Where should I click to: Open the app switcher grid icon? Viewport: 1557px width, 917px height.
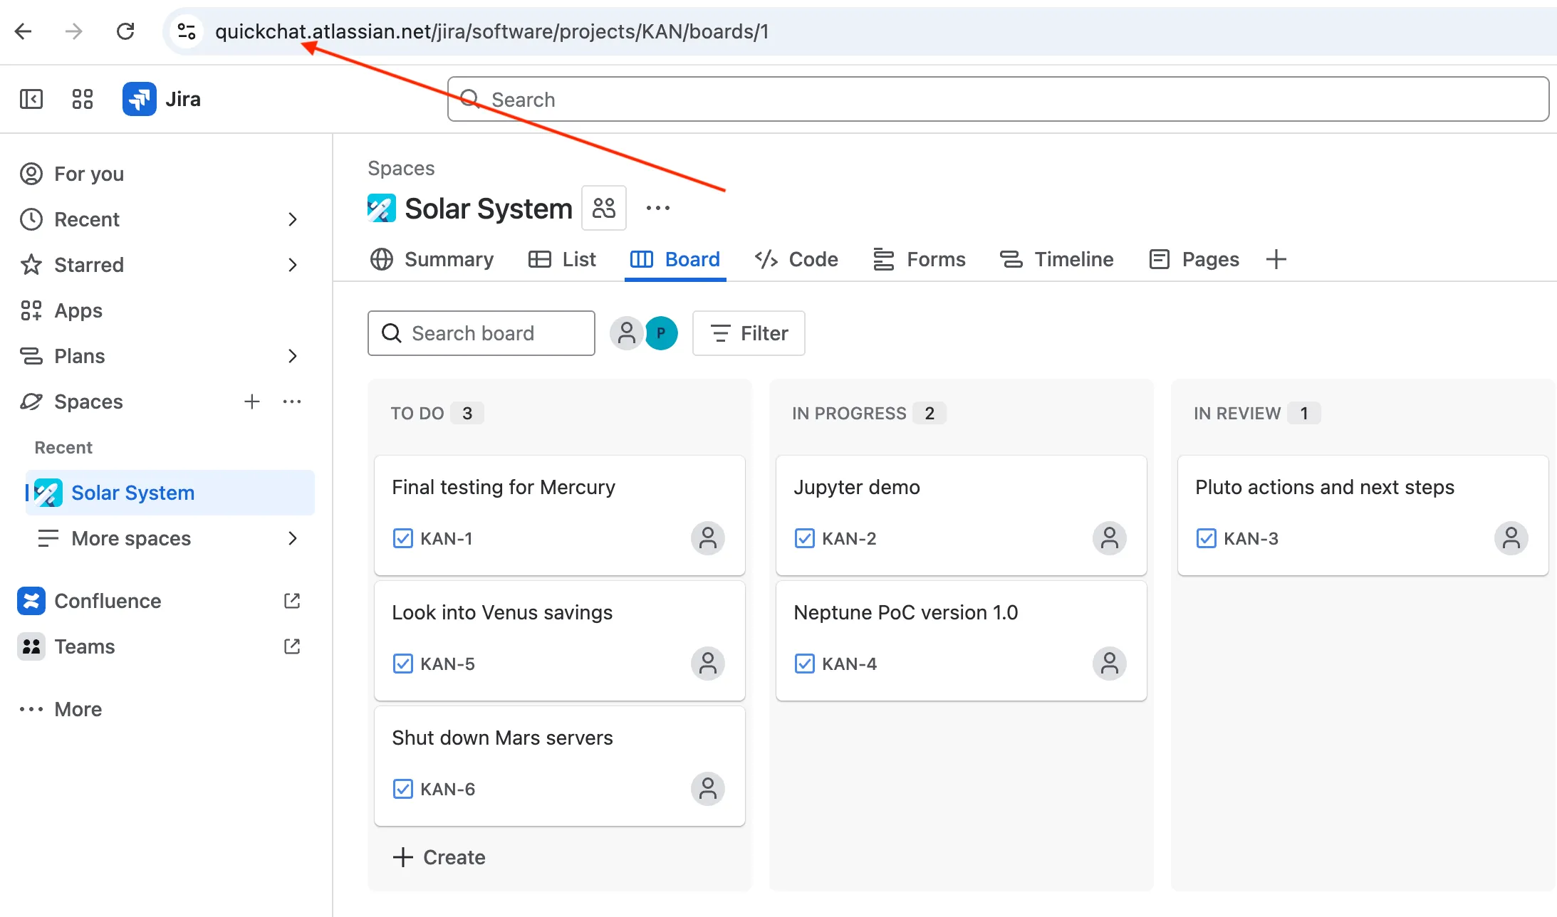pyautogui.click(x=83, y=99)
